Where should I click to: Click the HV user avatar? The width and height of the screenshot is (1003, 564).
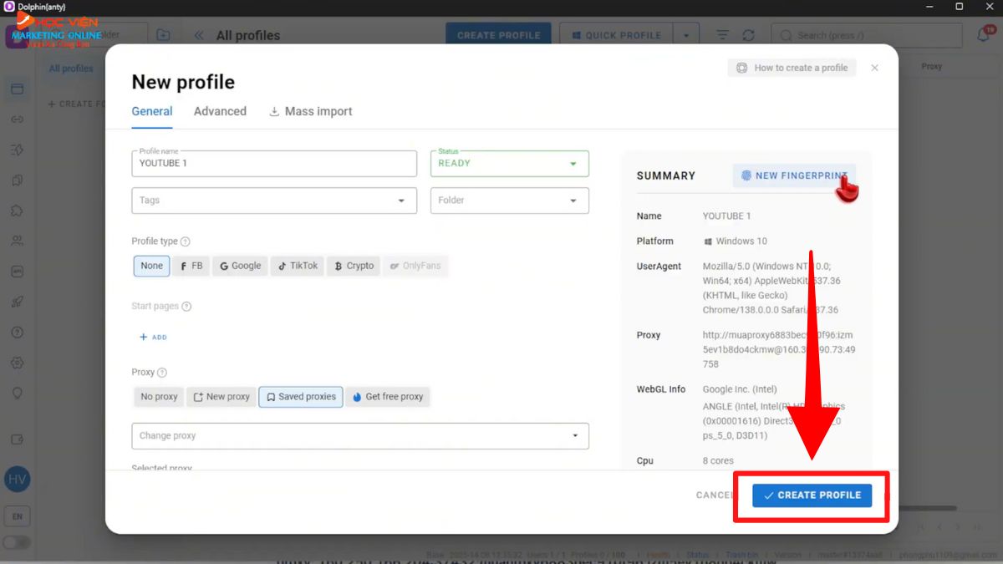tap(17, 480)
